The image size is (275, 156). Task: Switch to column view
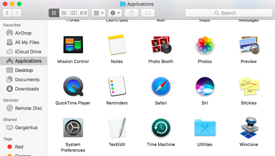[74, 13]
